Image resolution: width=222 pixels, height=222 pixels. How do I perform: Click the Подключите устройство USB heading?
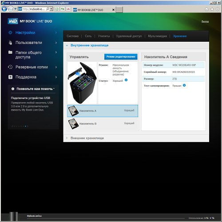click(31, 98)
